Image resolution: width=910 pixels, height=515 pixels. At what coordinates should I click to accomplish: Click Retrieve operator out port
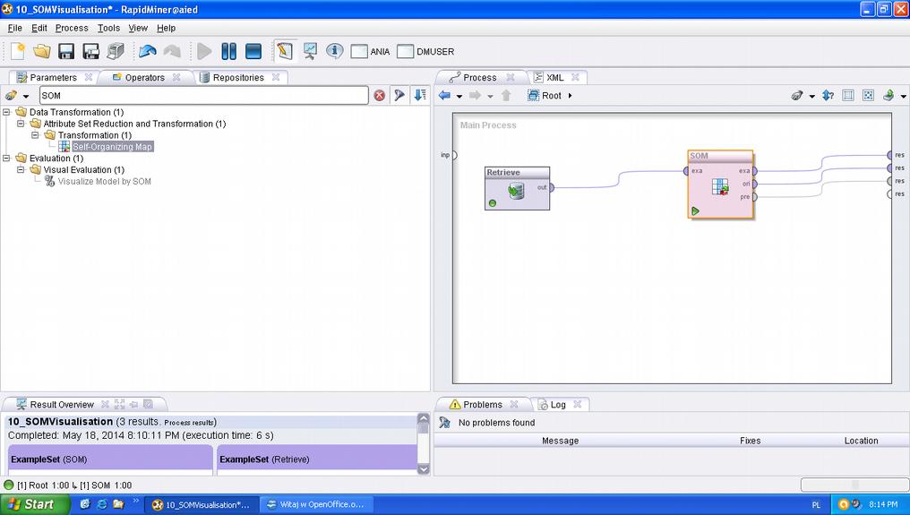[552, 187]
